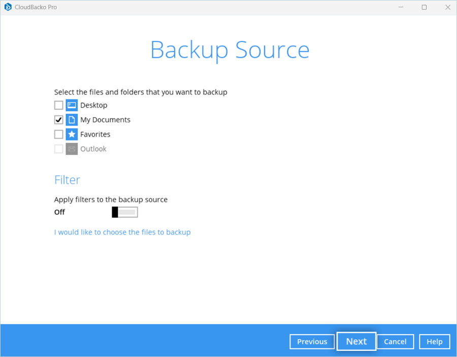
Task: Click the Desktop monitor icon
Action: coord(72,105)
